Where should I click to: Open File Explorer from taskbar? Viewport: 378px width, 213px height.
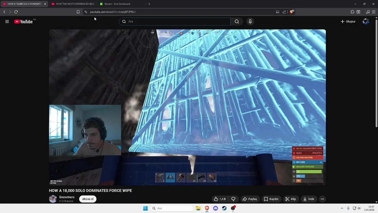coord(198,208)
